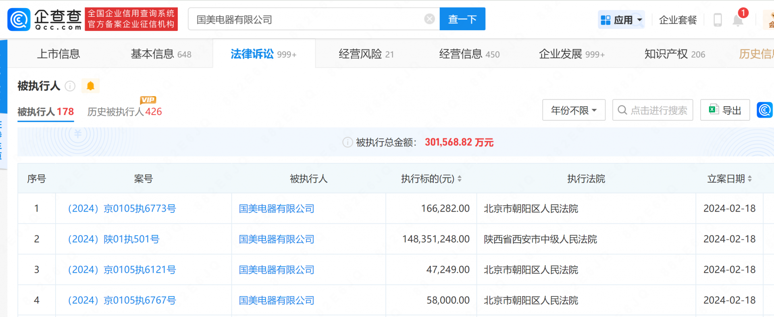
Task: Click info icon beside 被执行总金额
Action: point(347,142)
